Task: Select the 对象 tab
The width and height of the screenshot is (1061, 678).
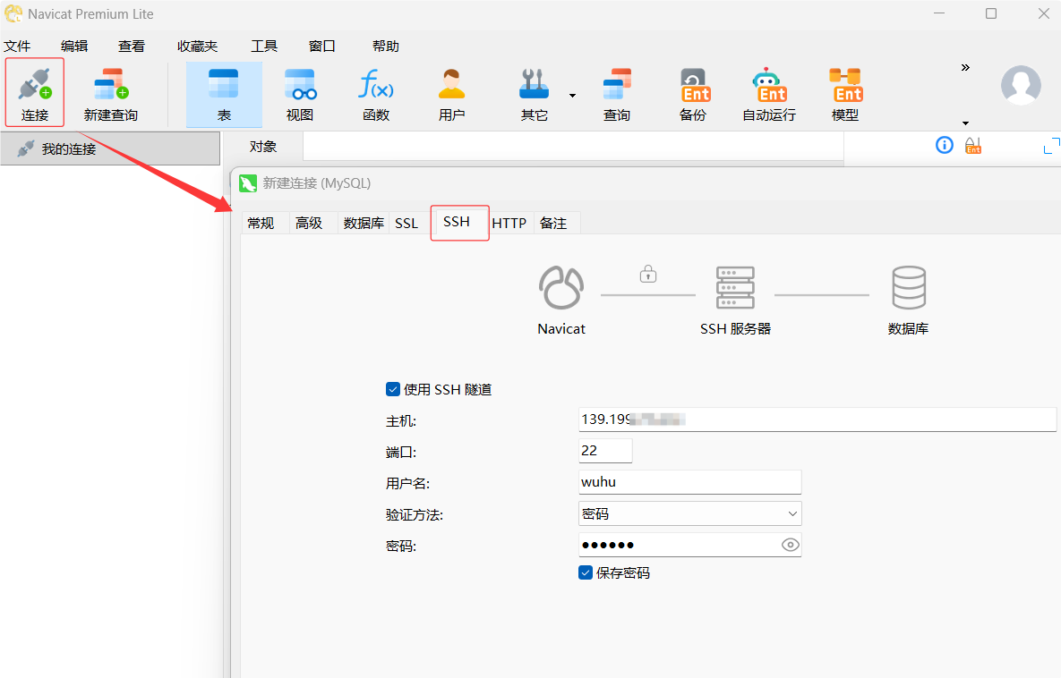Action: 263,147
